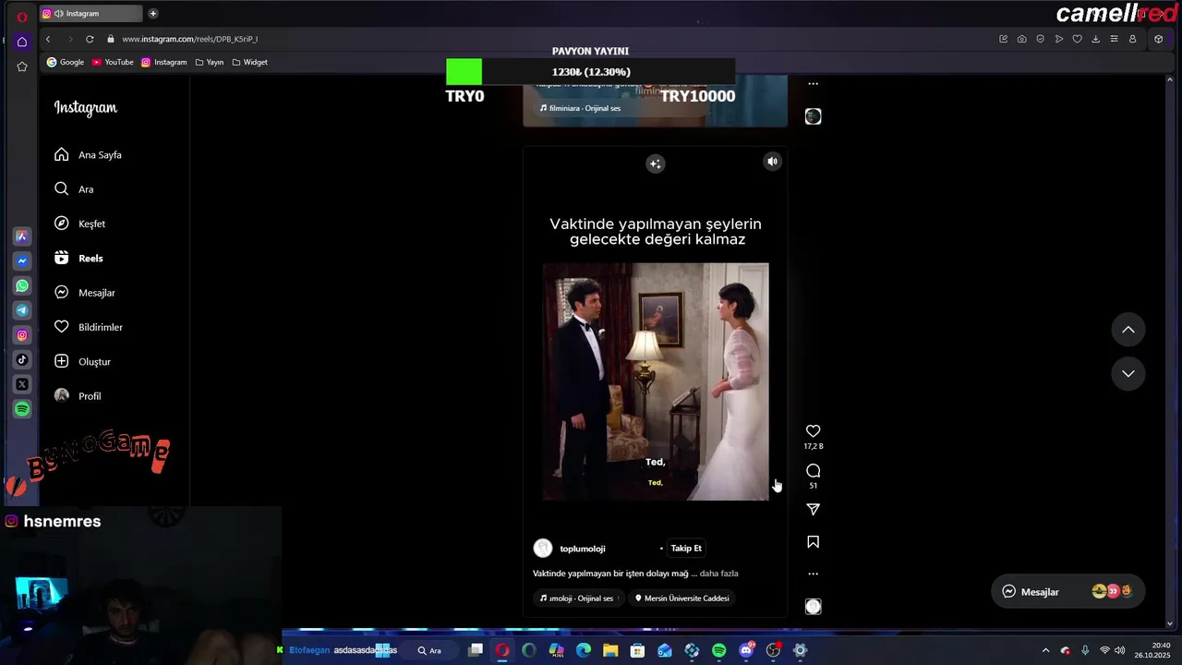This screenshot has width=1182, height=665.
Task: Click Oluştur to create a post
Action: [82, 362]
